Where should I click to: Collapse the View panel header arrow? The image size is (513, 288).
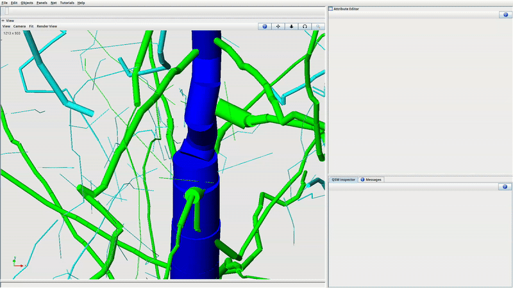pos(3,20)
